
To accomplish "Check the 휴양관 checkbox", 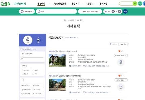I will click(22, 74).
